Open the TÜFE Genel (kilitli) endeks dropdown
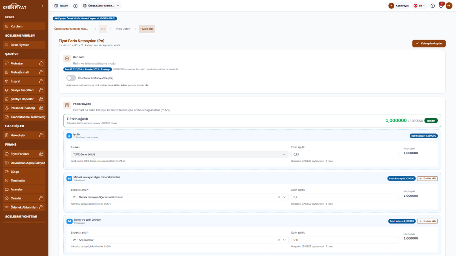The width and height of the screenshot is (456, 256). click(179, 154)
